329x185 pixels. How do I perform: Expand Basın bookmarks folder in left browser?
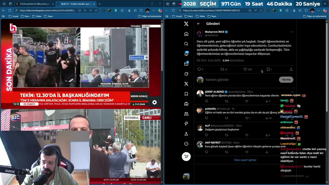click(x=25, y=16)
